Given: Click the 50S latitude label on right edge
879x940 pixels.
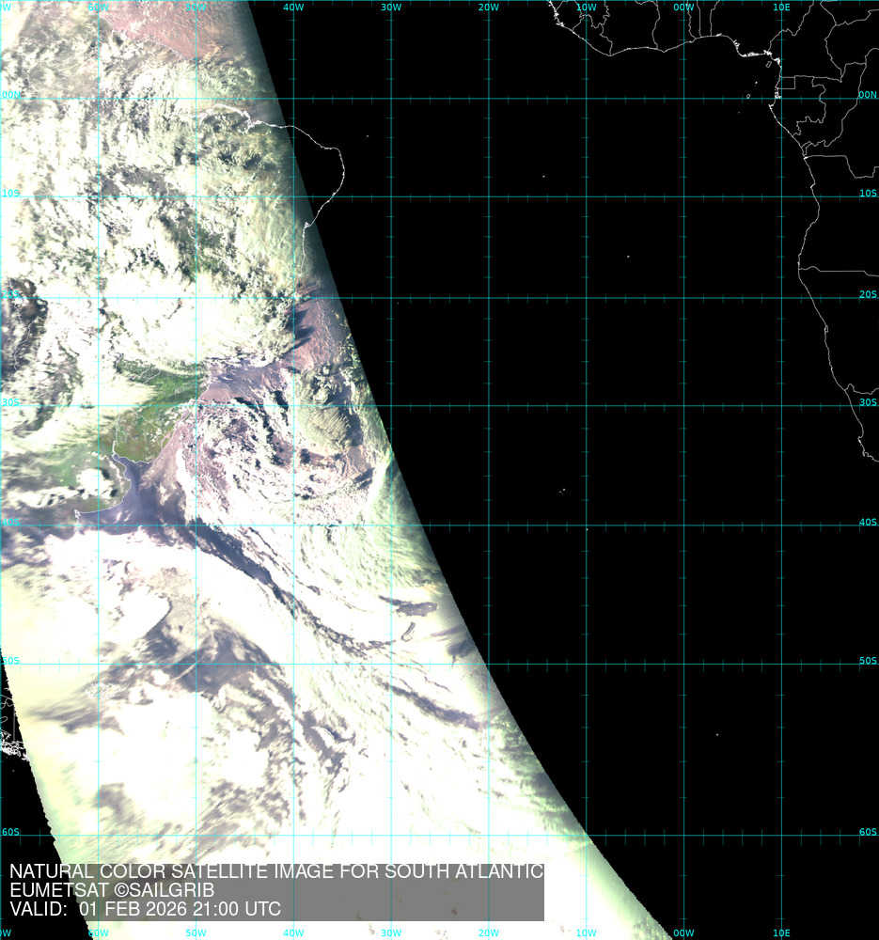Looking at the screenshot, I should click(867, 661).
